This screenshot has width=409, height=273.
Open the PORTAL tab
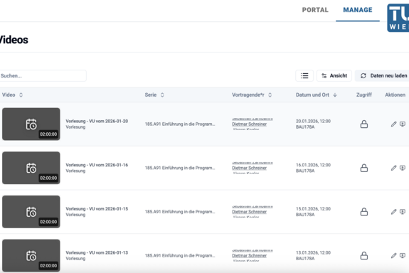[x=315, y=10]
